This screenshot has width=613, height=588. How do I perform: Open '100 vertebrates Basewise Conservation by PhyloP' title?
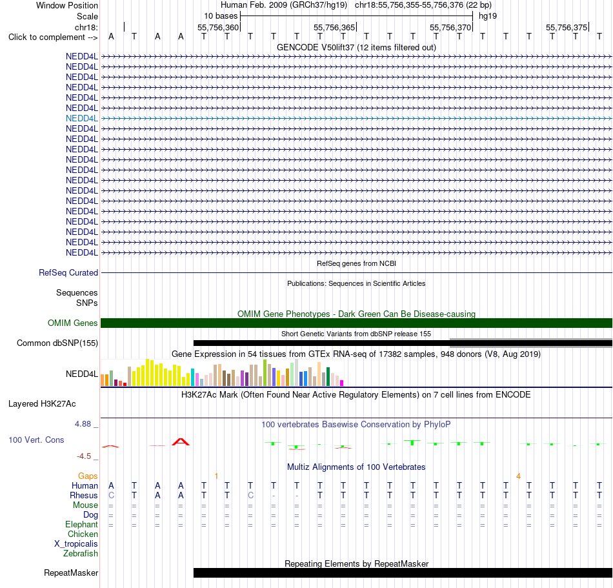356,424
